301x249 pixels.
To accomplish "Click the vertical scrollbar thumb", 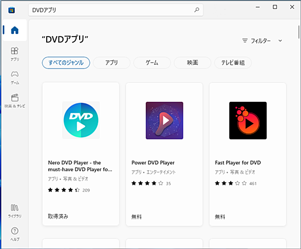I will click(x=299, y=32).
